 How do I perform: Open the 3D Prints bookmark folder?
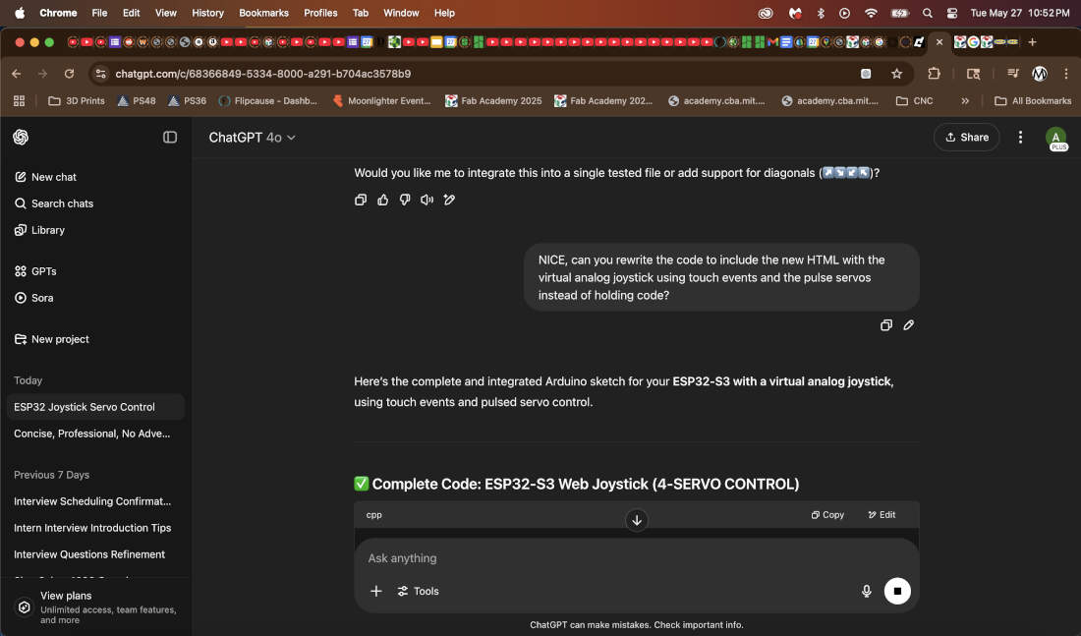[x=77, y=100]
